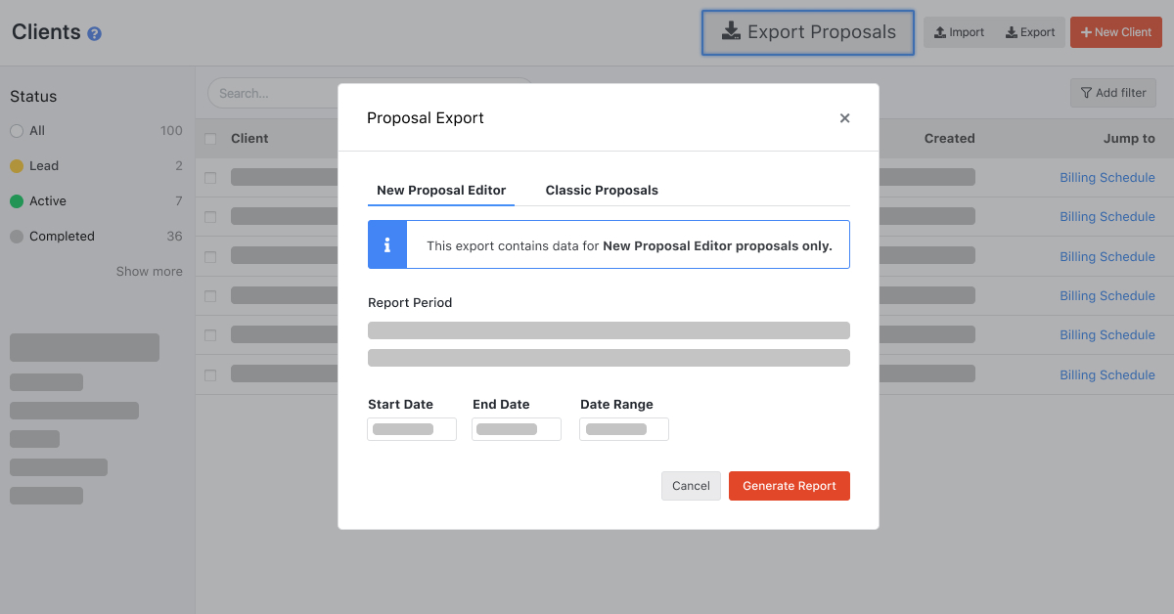The height and width of the screenshot is (614, 1174).
Task: Open the Date Range dropdown
Action: [x=624, y=429]
